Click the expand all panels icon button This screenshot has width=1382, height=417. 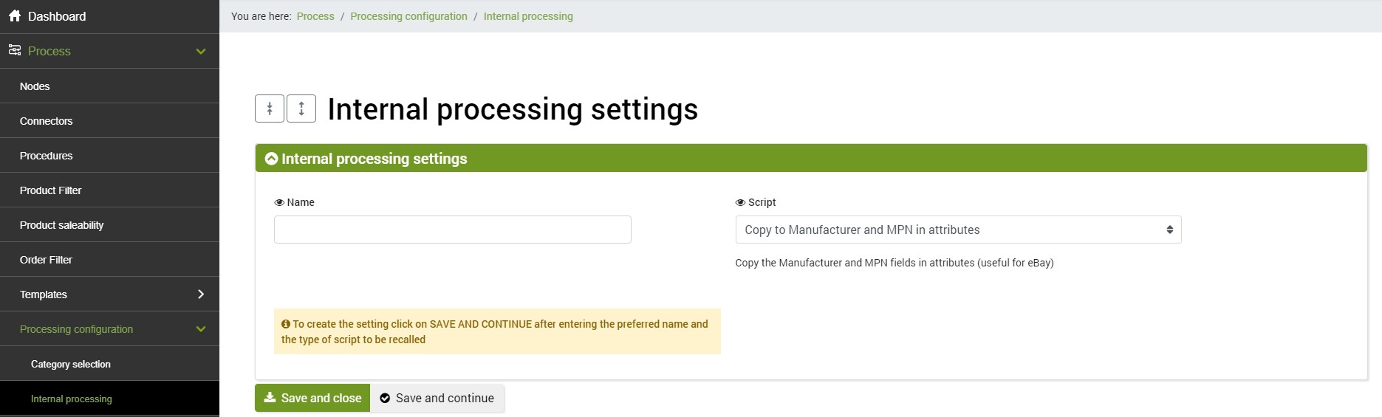301,109
